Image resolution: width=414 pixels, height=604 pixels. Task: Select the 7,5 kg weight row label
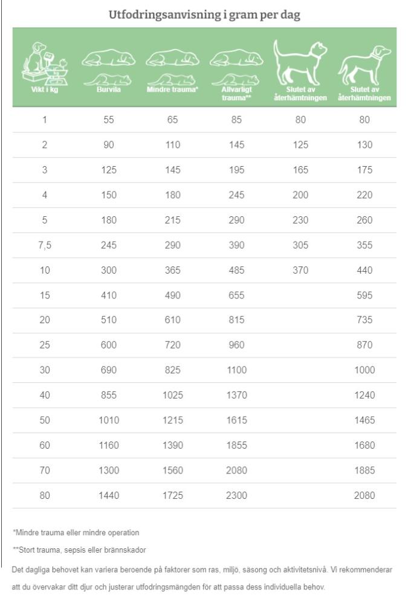[x=44, y=245]
